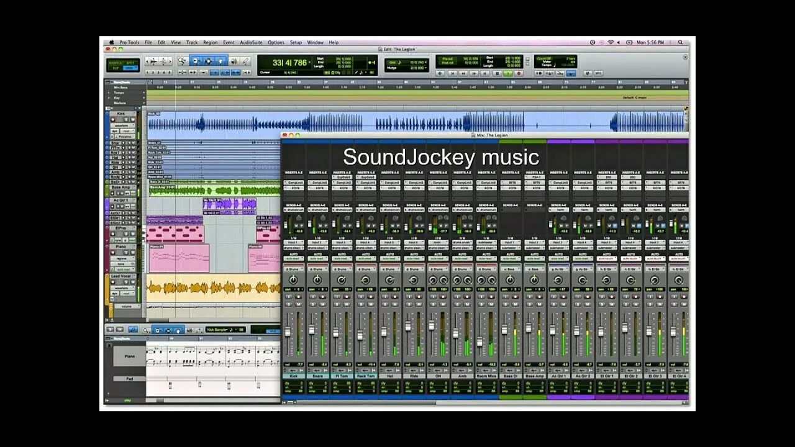Click Lead Vocal track name in Edit window
Screen dimensions: 795x447
[122, 276]
